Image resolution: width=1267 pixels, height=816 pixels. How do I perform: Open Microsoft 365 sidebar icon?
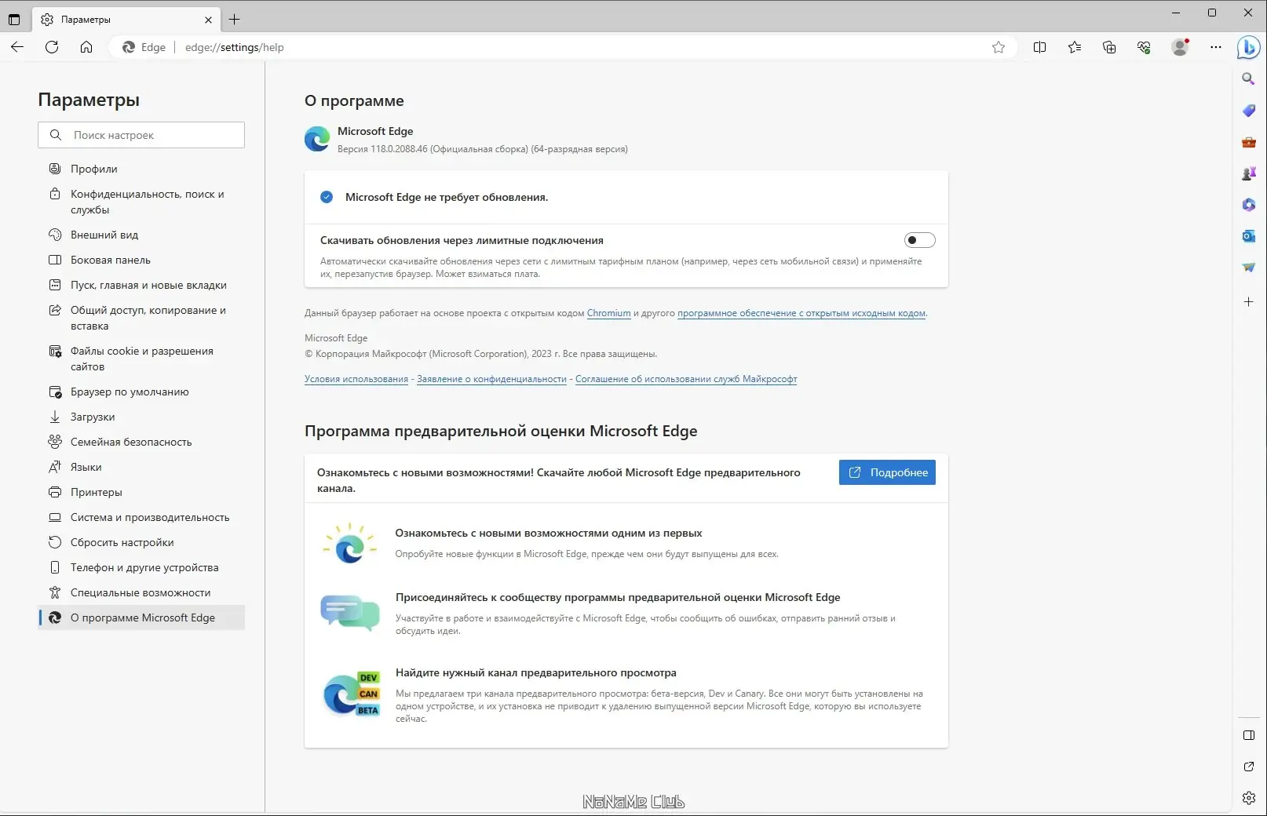[1249, 205]
